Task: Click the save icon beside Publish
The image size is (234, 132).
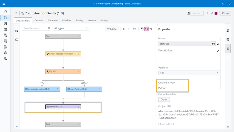Action: coord(188,13)
